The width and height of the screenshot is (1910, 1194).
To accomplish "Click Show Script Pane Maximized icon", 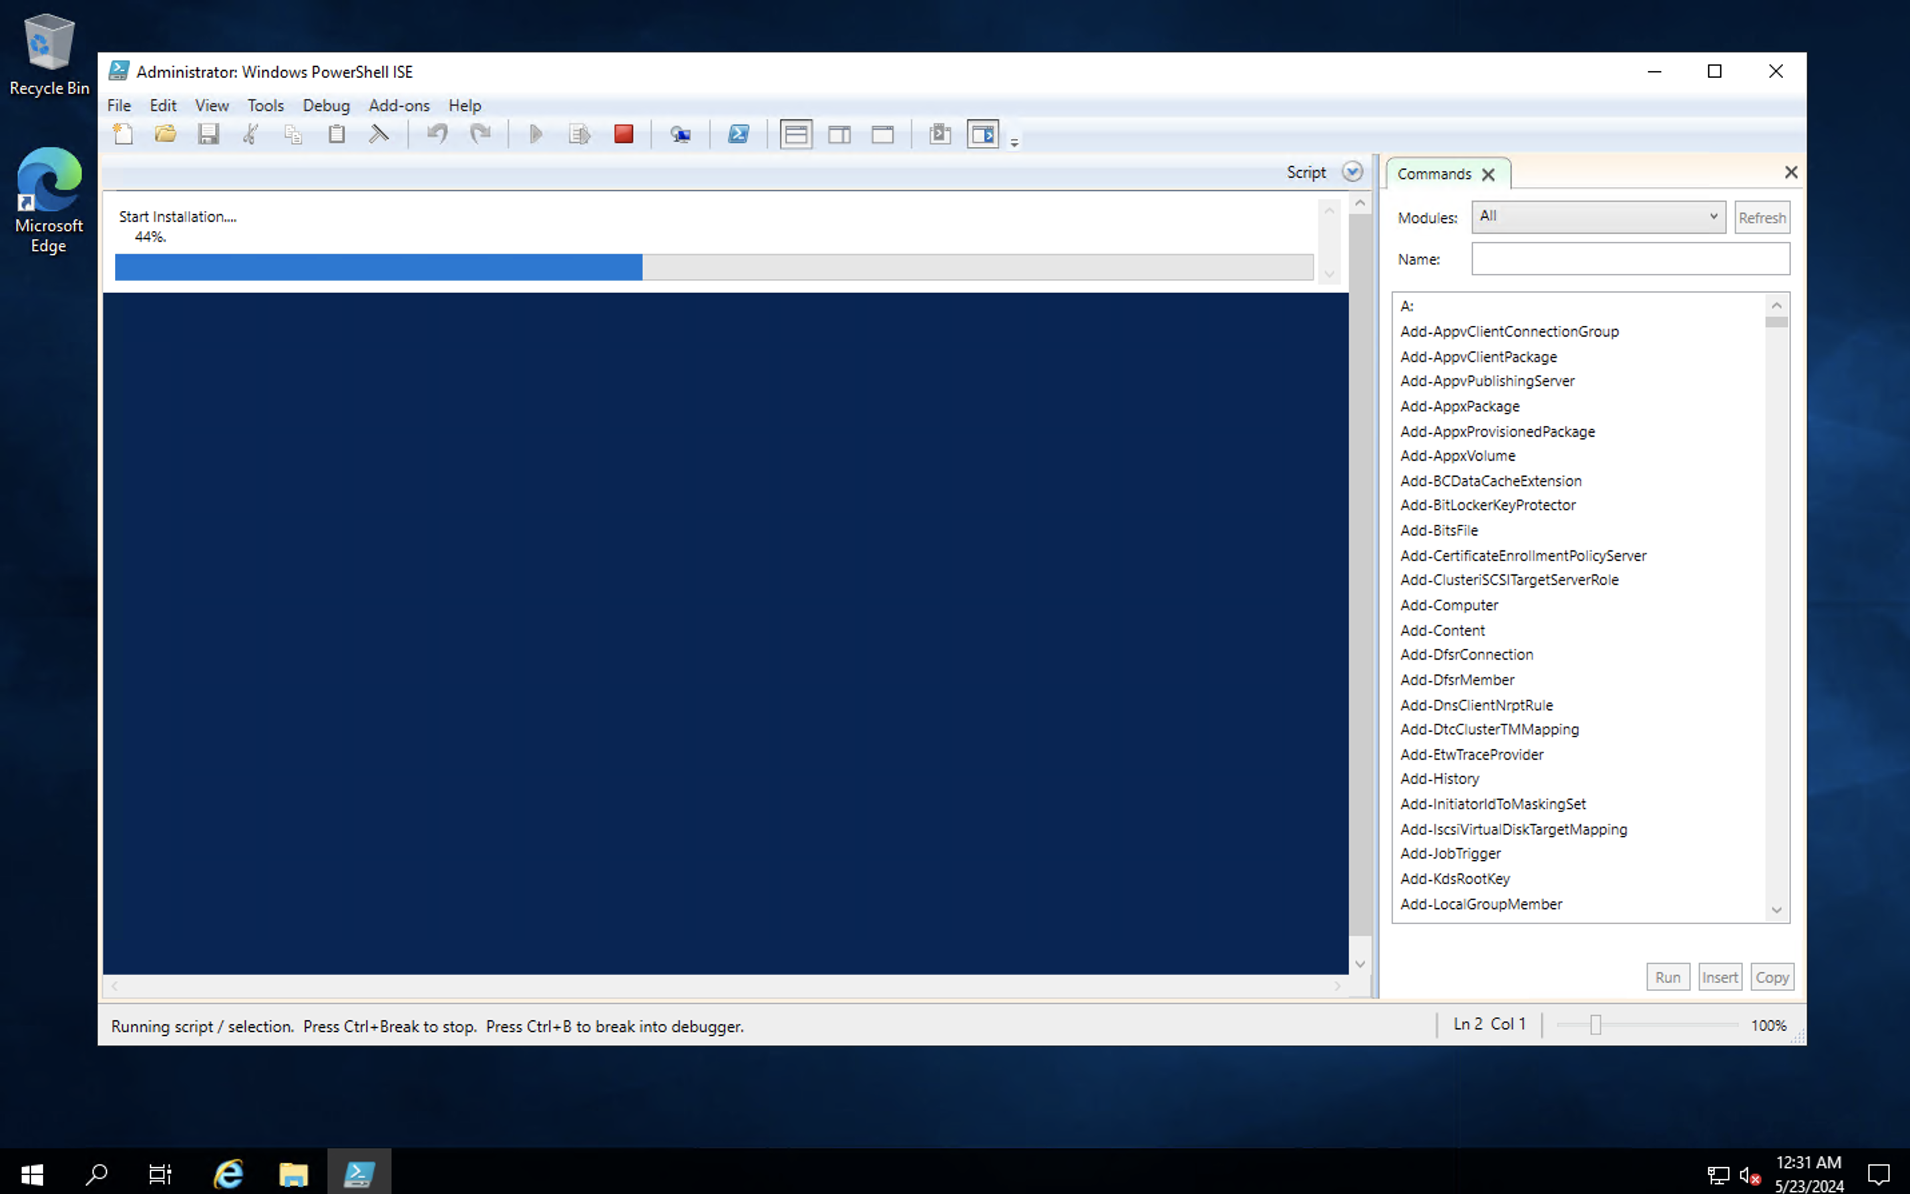I will (x=883, y=134).
